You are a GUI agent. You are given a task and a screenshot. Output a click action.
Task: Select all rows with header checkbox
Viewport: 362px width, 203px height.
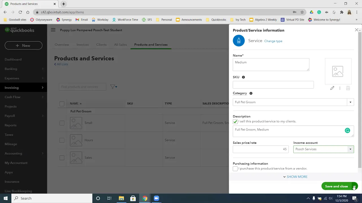[62, 104]
